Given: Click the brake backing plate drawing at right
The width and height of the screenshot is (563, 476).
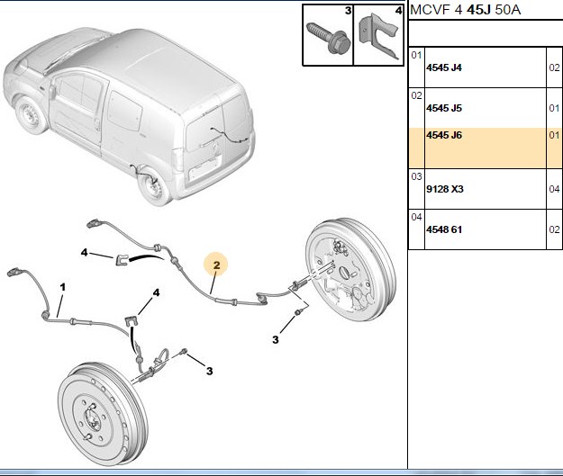Looking at the screenshot, I should (x=350, y=269).
